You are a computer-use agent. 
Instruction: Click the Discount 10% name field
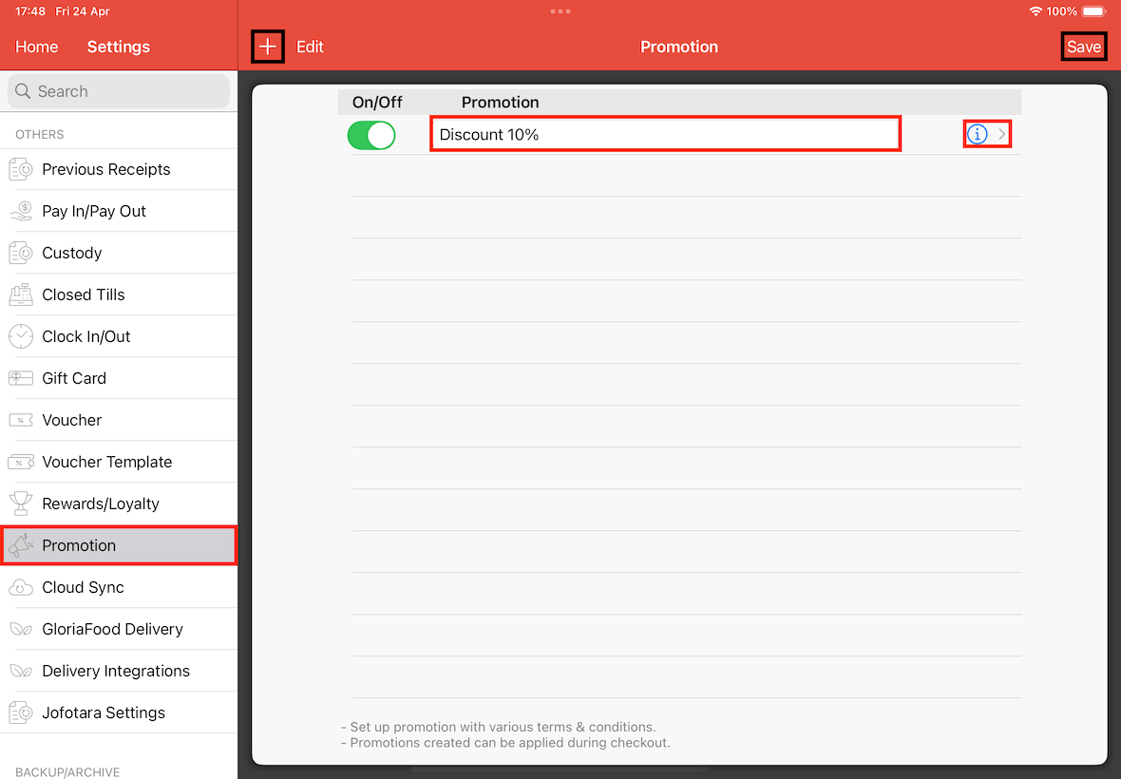click(x=665, y=134)
